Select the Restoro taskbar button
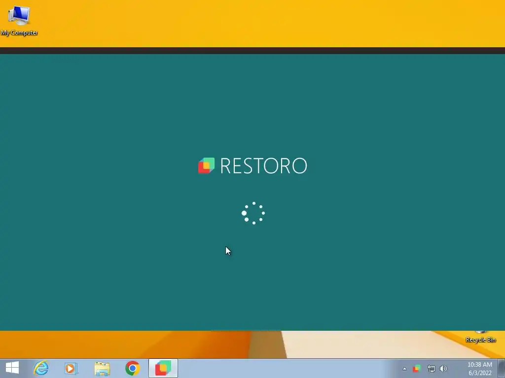 coord(163,368)
